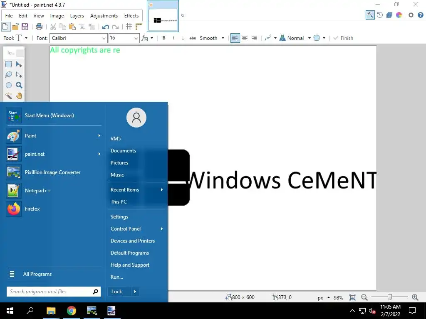Image resolution: width=426 pixels, height=319 pixels.
Task: Click the Redo arrow icon
Action: (115, 27)
